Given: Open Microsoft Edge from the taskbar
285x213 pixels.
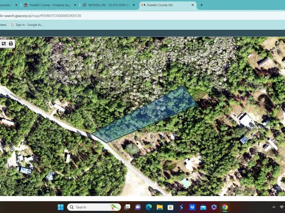Looking at the screenshot, I should (x=149, y=207).
